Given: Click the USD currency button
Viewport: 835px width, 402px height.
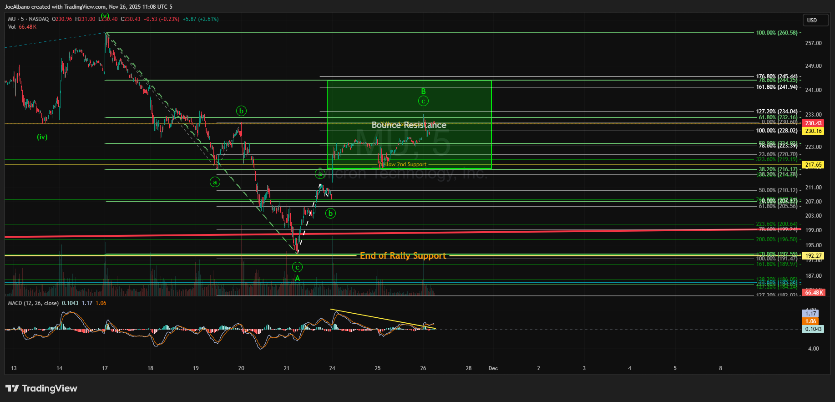Looking at the screenshot, I should click(815, 20).
